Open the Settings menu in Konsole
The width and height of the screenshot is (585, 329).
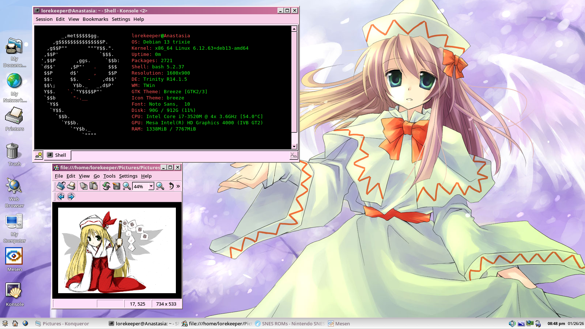pos(121,19)
